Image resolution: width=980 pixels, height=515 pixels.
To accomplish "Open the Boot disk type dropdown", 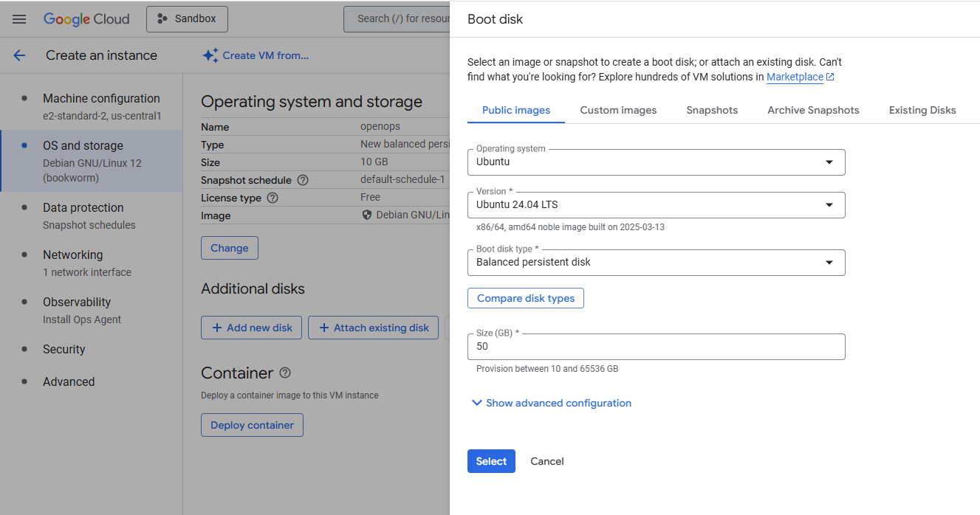I will [656, 262].
